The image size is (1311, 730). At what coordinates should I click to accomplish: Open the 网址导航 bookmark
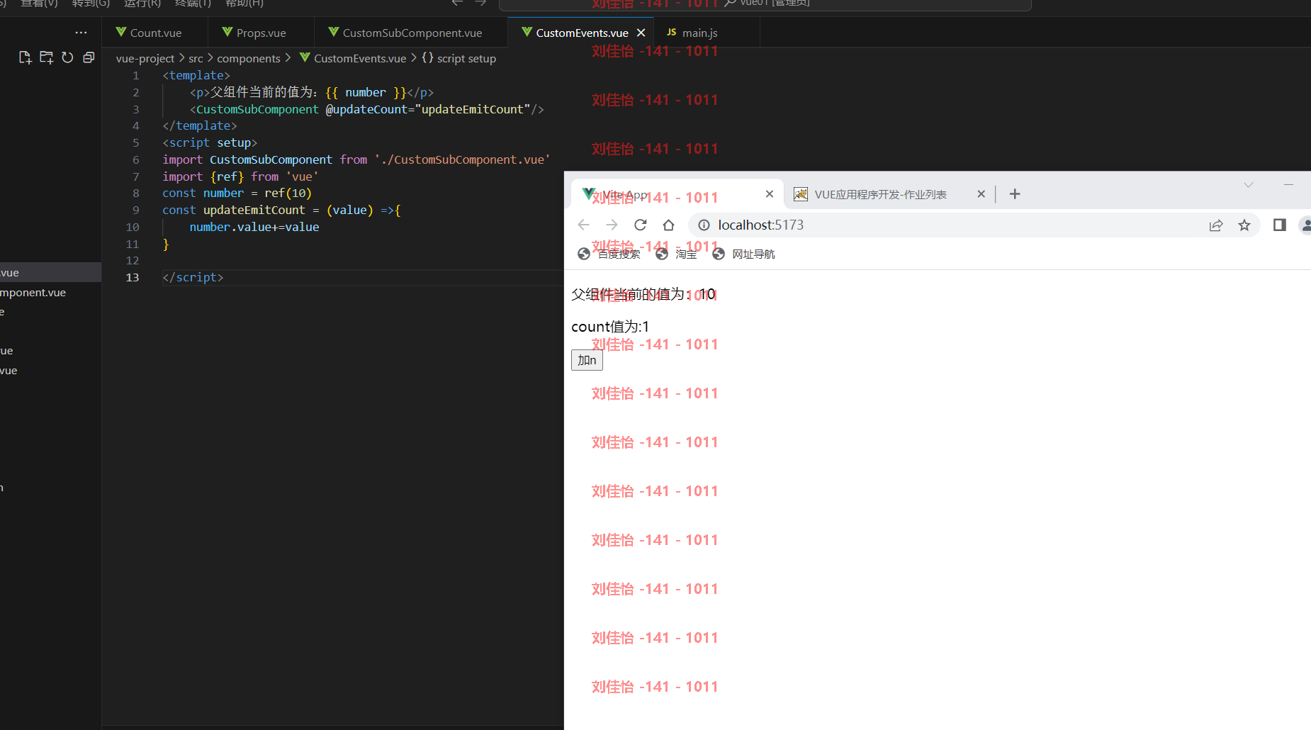(744, 254)
